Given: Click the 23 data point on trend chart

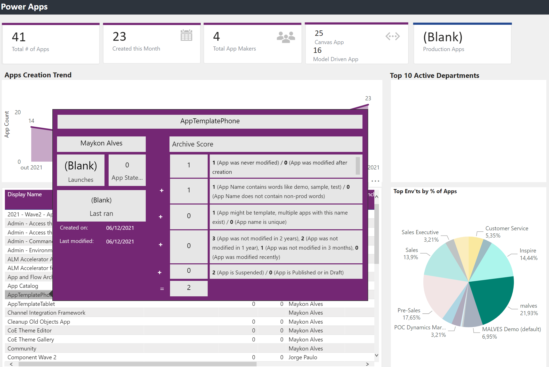Looking at the screenshot, I should point(368,104).
